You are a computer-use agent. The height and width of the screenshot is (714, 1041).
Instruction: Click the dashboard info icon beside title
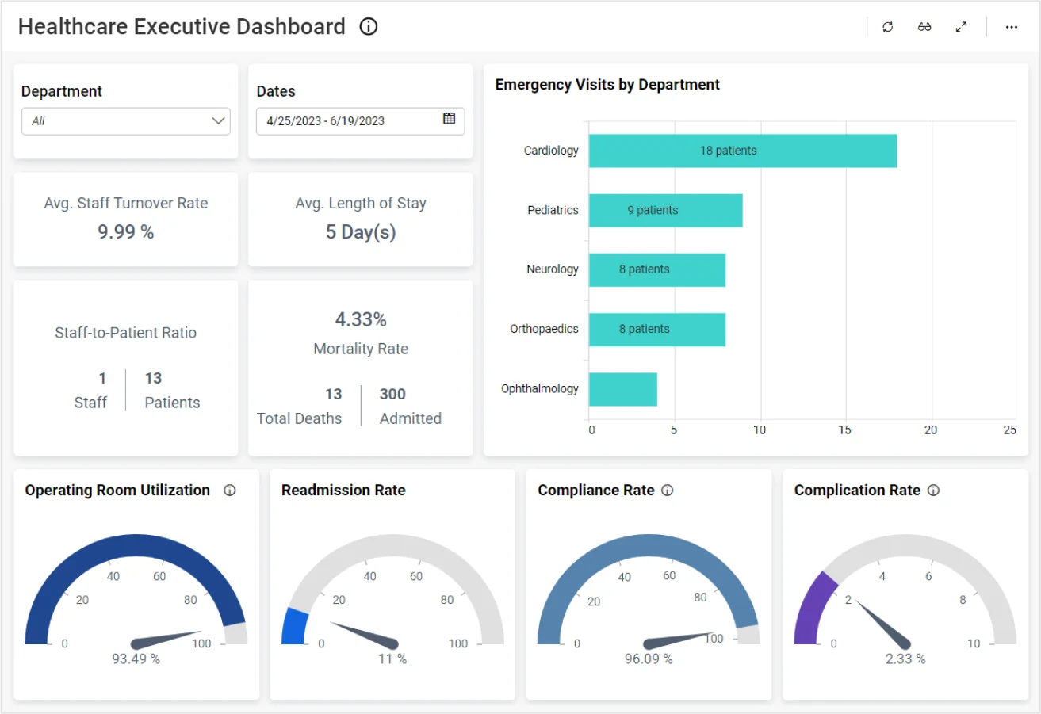(369, 27)
